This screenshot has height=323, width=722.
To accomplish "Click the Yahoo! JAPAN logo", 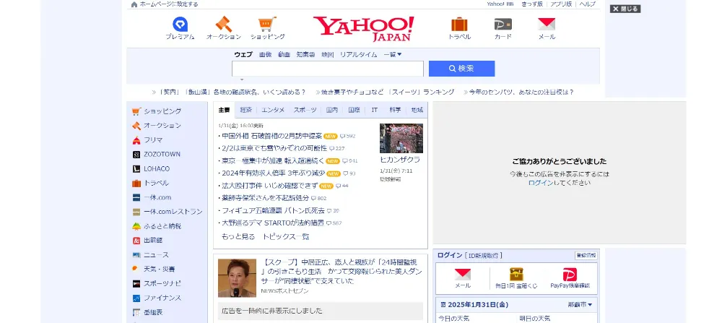I will pos(363,28).
